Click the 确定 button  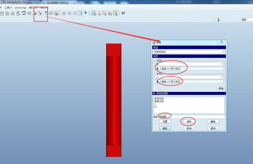(165, 128)
